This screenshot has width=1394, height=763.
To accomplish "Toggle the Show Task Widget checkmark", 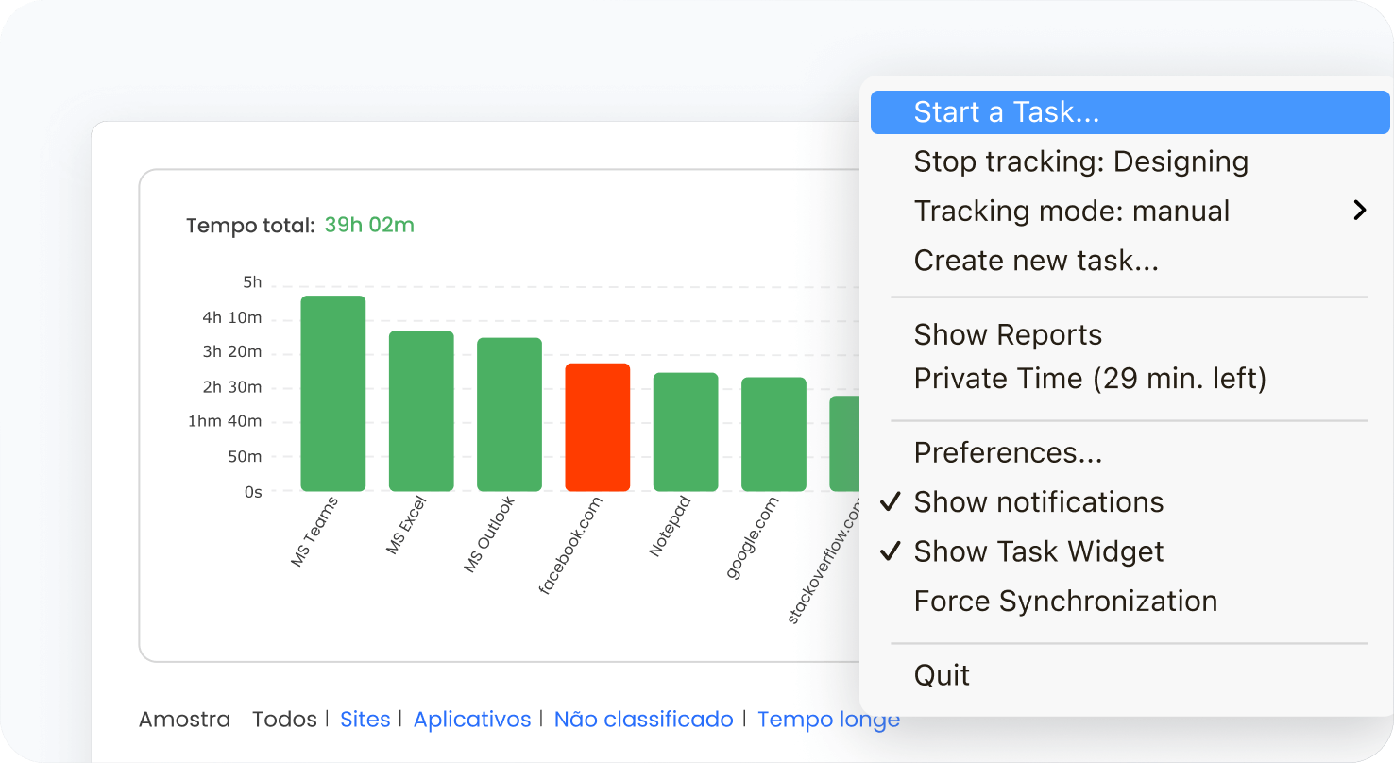I will point(890,551).
